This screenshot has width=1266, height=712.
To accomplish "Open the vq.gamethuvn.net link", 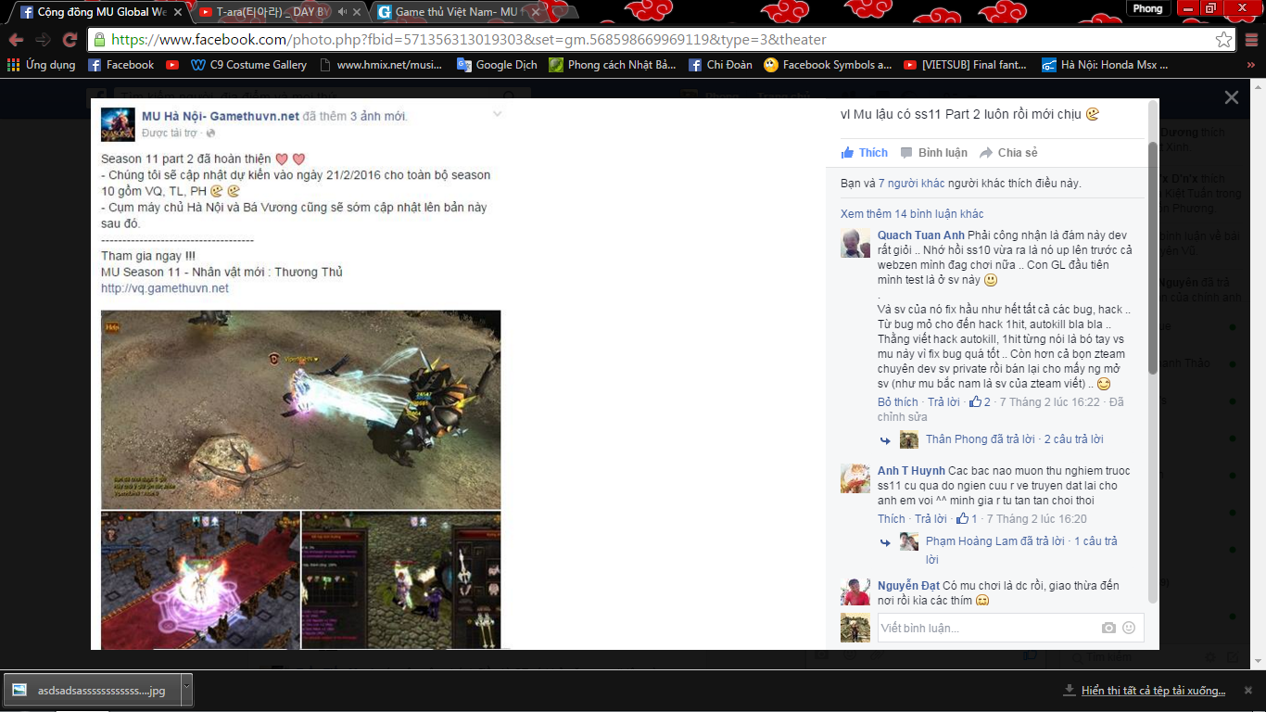I will [x=165, y=288].
